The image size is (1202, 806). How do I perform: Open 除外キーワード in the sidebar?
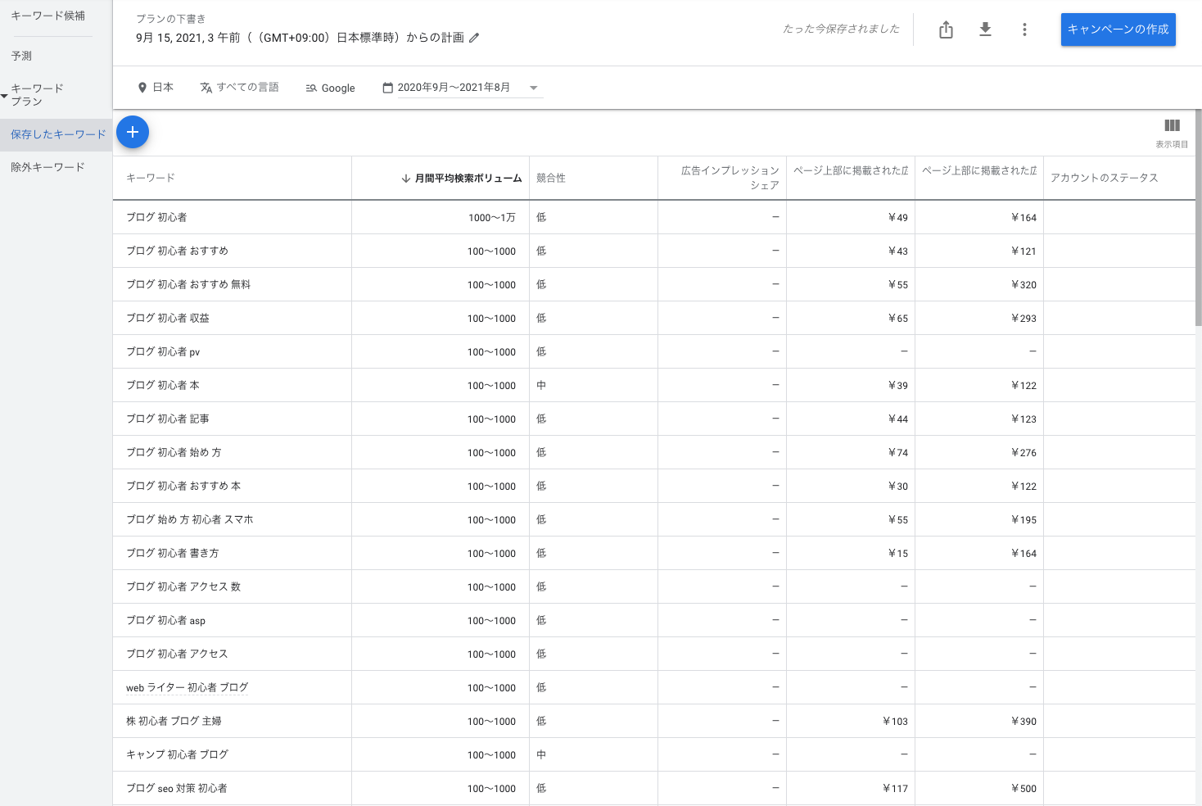48,167
